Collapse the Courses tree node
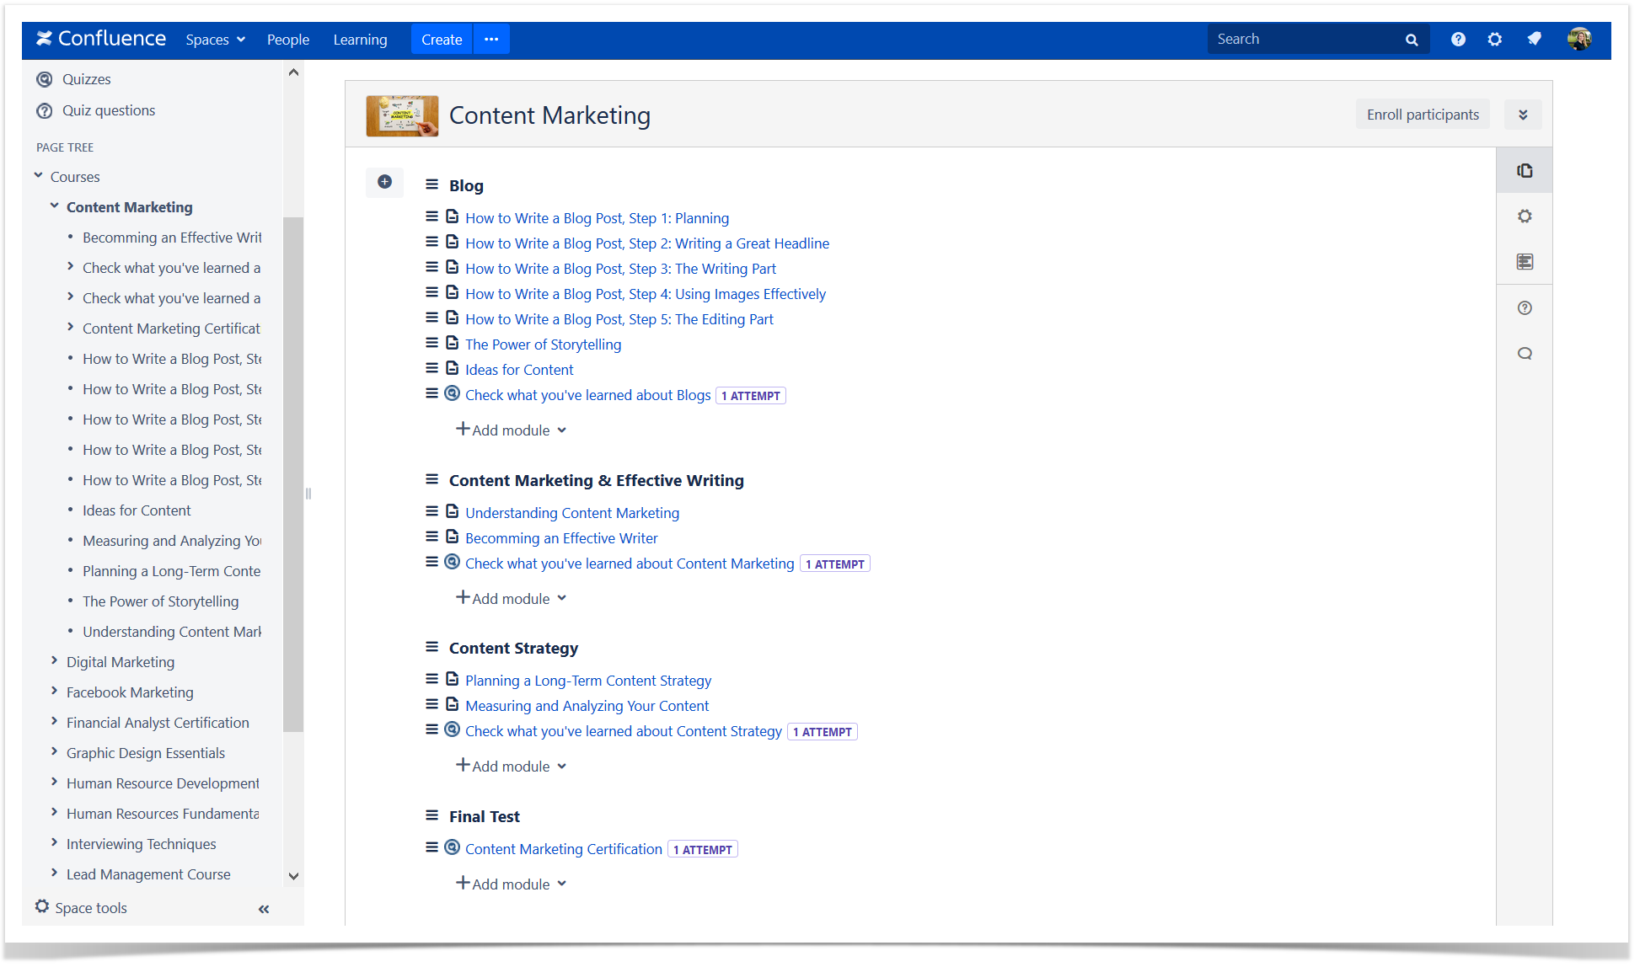1640x967 pixels. 39,176
